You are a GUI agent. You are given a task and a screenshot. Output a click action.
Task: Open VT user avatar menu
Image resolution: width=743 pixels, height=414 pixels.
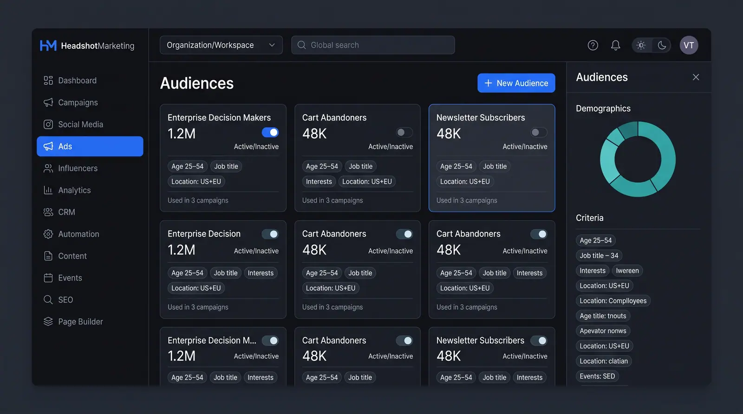(689, 45)
